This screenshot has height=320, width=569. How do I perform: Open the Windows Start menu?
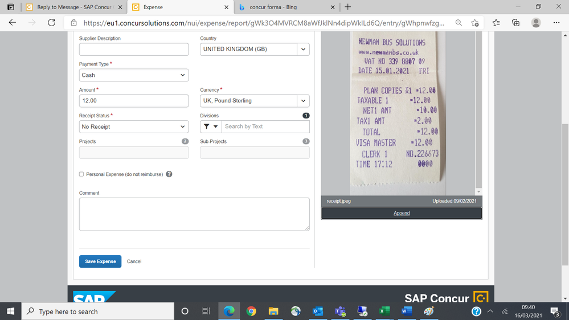(10, 311)
